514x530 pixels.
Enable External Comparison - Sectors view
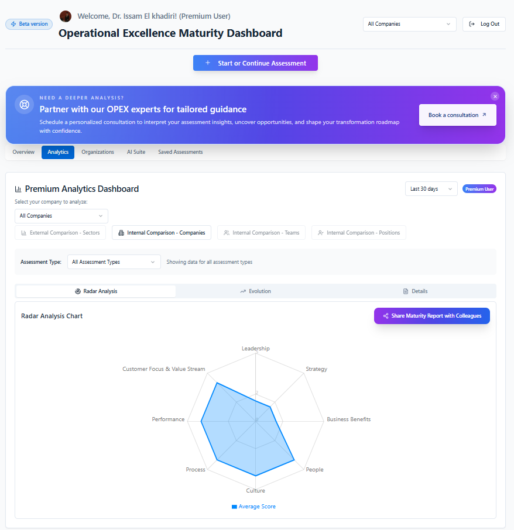(60, 232)
